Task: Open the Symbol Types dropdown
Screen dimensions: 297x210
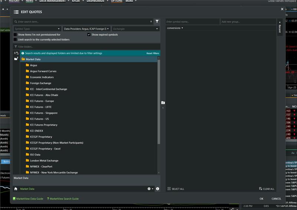Action: [x=37, y=29]
